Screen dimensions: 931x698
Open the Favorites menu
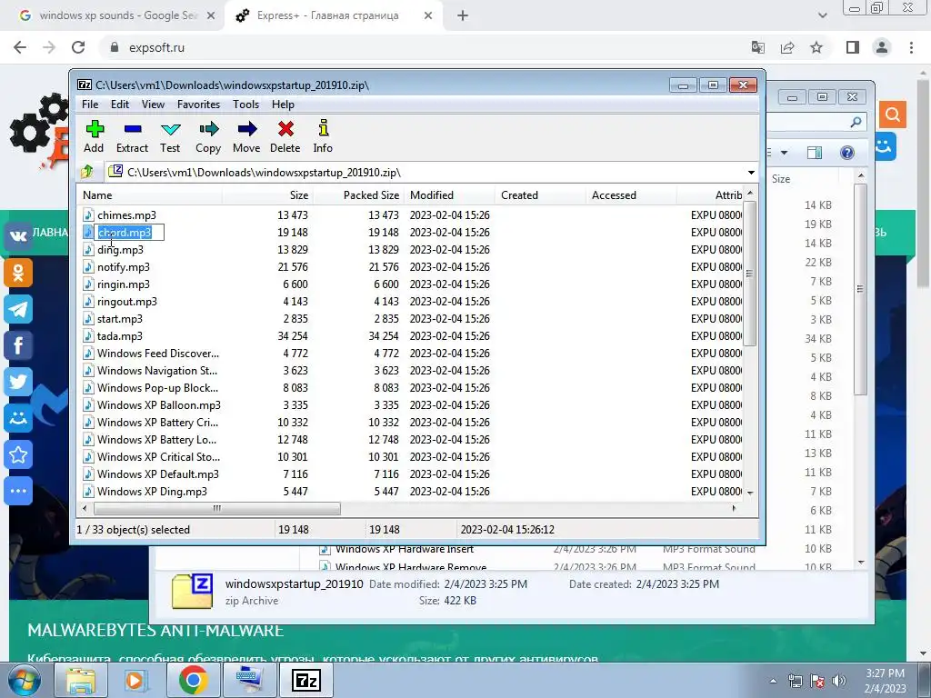coord(198,105)
